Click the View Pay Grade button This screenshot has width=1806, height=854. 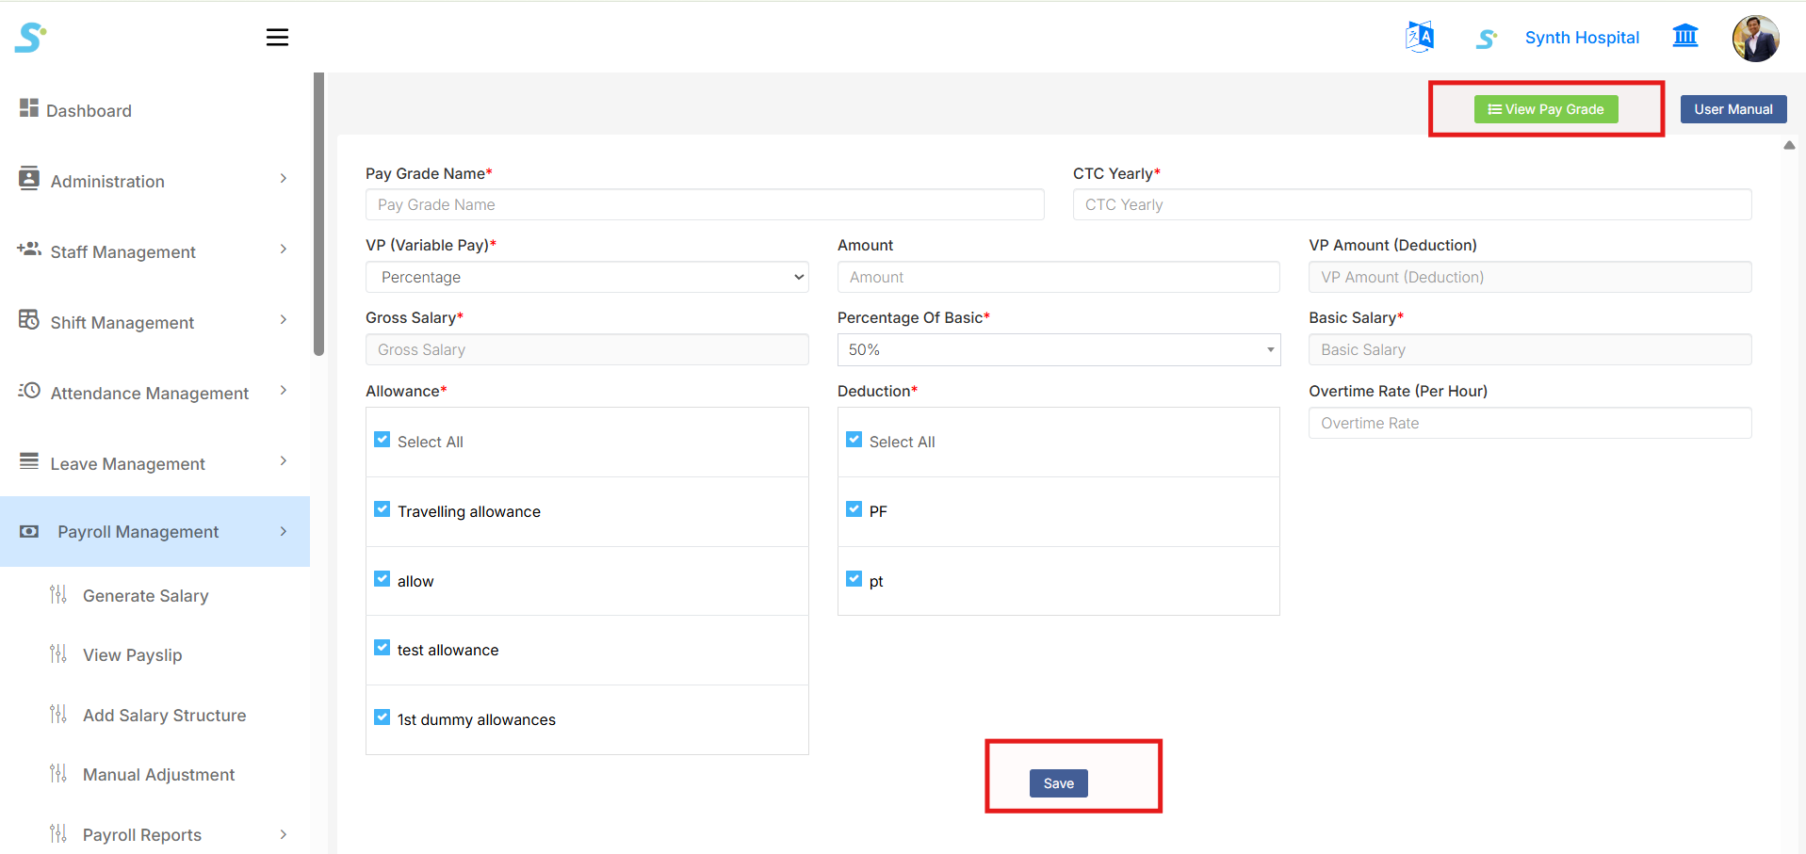pos(1546,109)
